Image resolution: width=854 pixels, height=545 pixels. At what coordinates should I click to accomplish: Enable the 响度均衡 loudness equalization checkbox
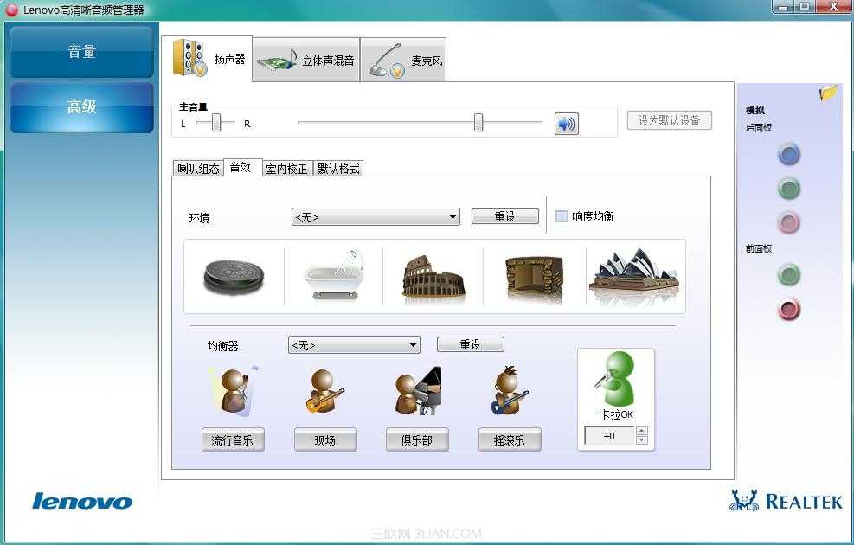click(561, 215)
